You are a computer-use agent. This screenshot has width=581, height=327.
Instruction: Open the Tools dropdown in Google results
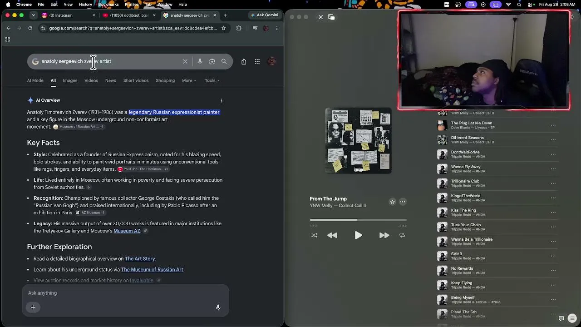[x=212, y=81]
